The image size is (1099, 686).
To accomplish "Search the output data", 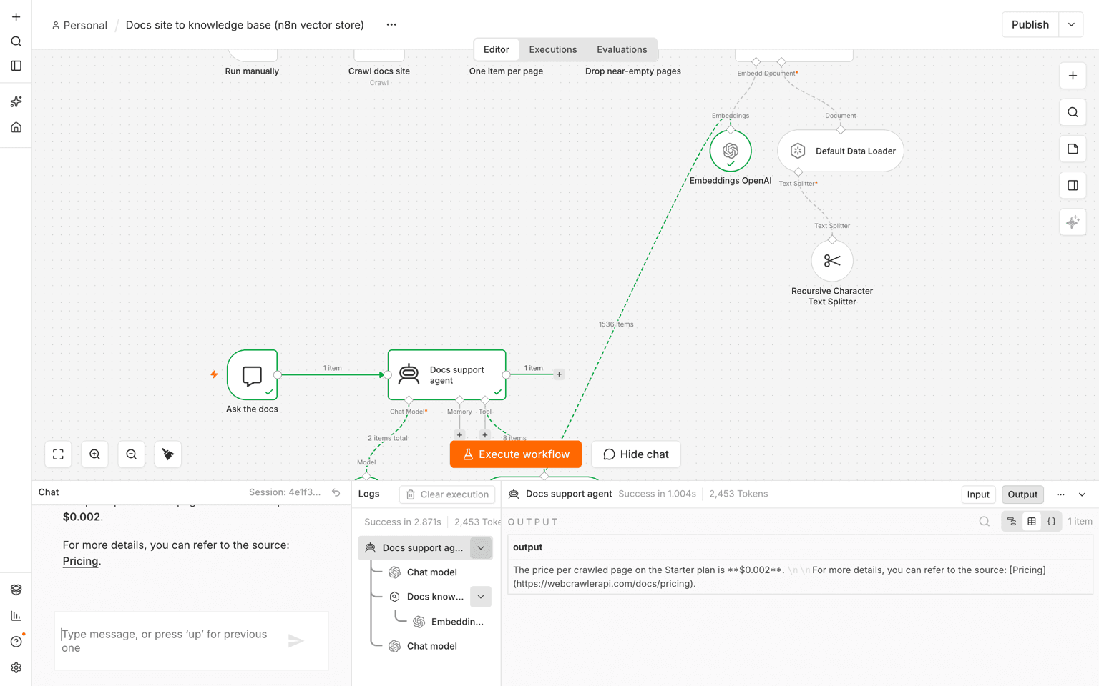I will point(985,522).
